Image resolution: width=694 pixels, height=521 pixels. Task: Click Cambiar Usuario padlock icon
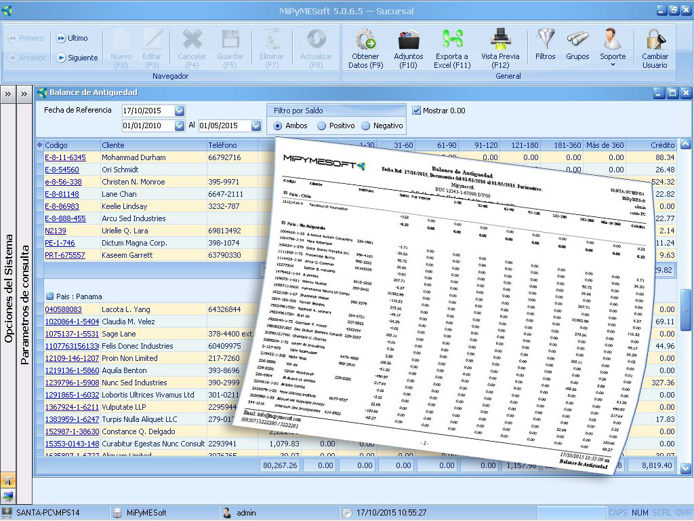click(655, 39)
